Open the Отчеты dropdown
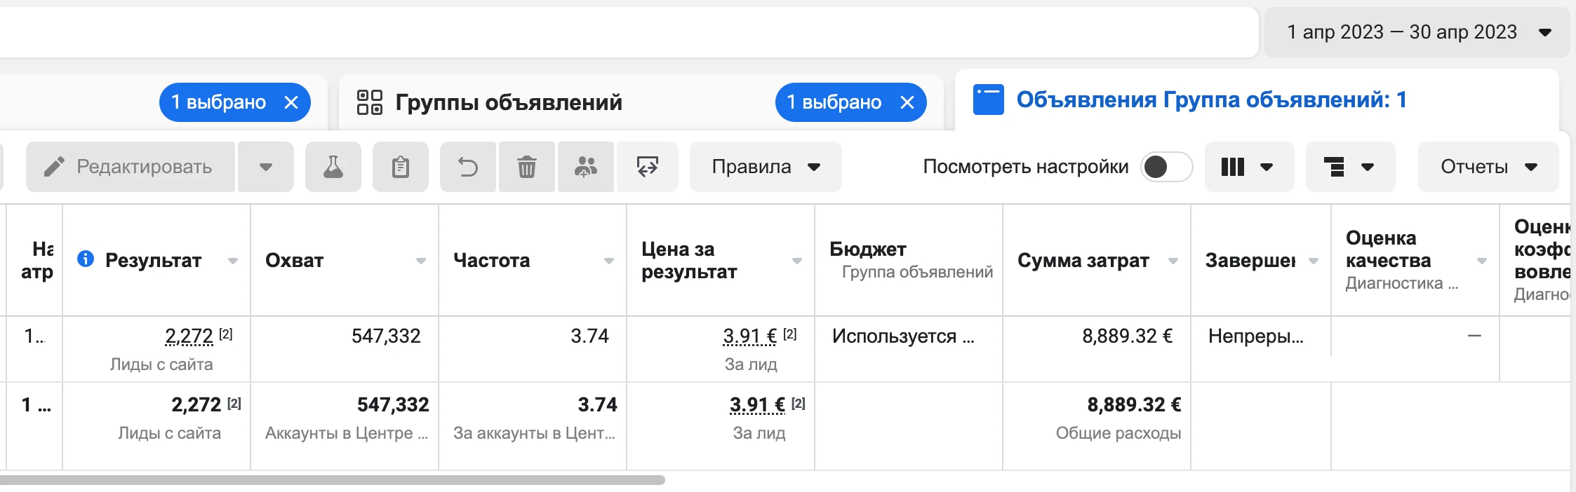Image resolution: width=1576 pixels, height=492 pixels. (x=1488, y=167)
